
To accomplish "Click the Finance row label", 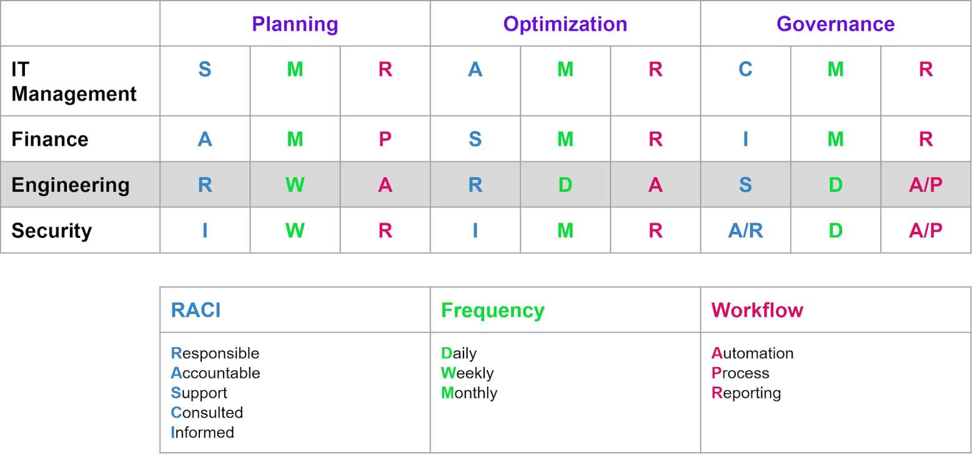I will 50,139.
